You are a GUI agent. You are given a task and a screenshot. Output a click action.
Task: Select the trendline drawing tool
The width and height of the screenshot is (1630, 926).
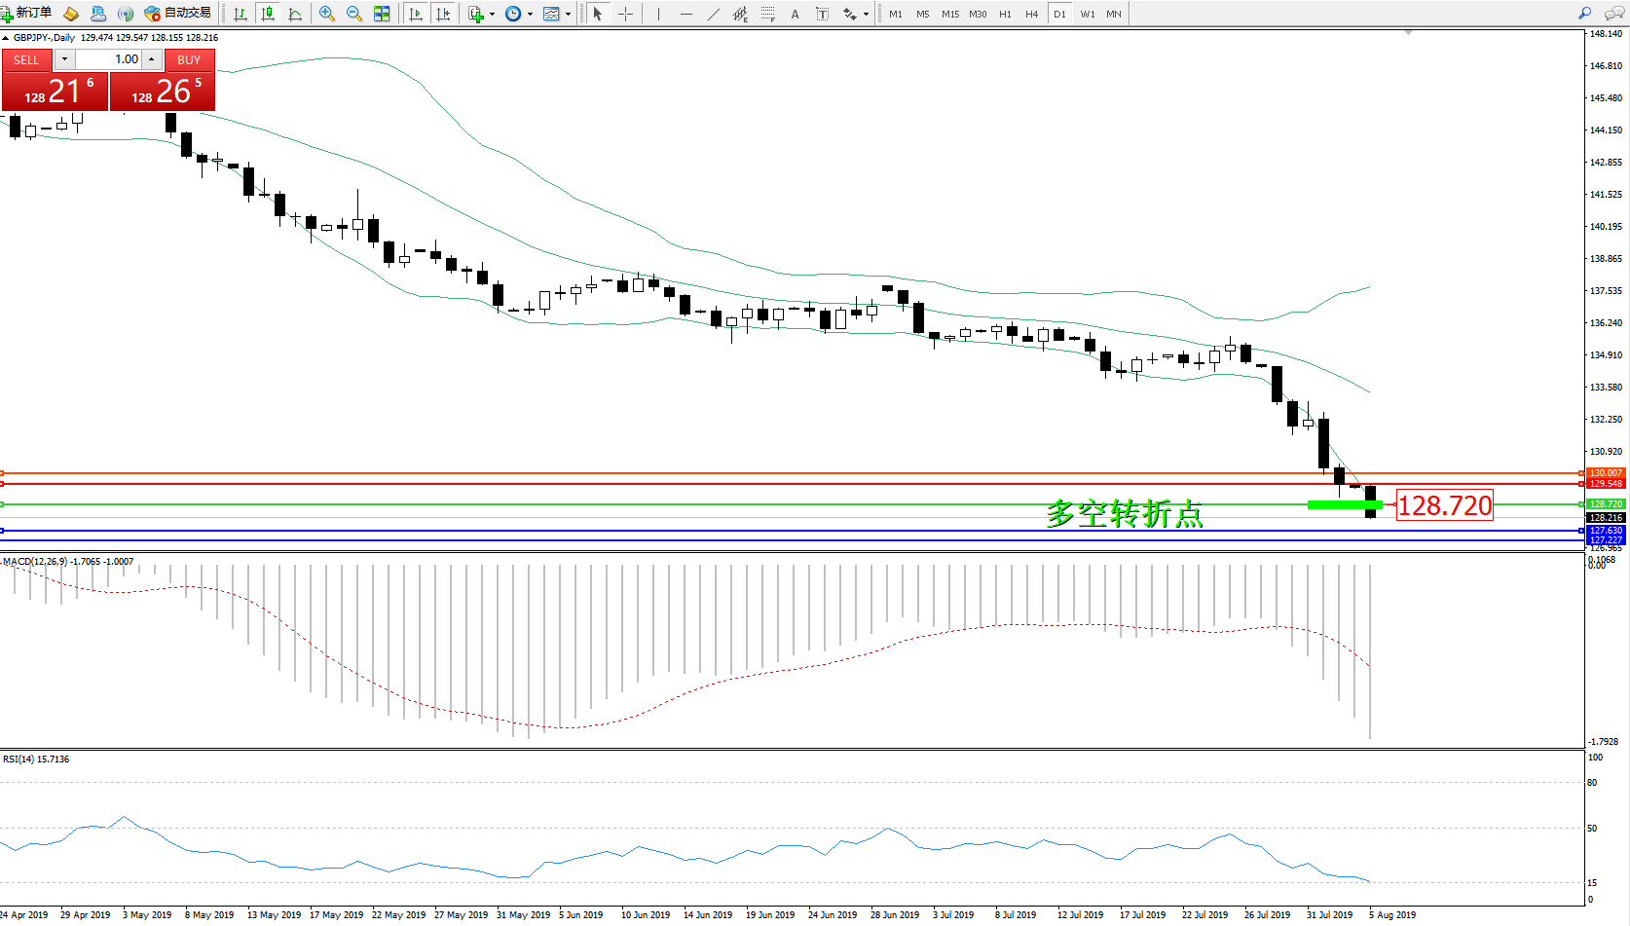point(714,14)
